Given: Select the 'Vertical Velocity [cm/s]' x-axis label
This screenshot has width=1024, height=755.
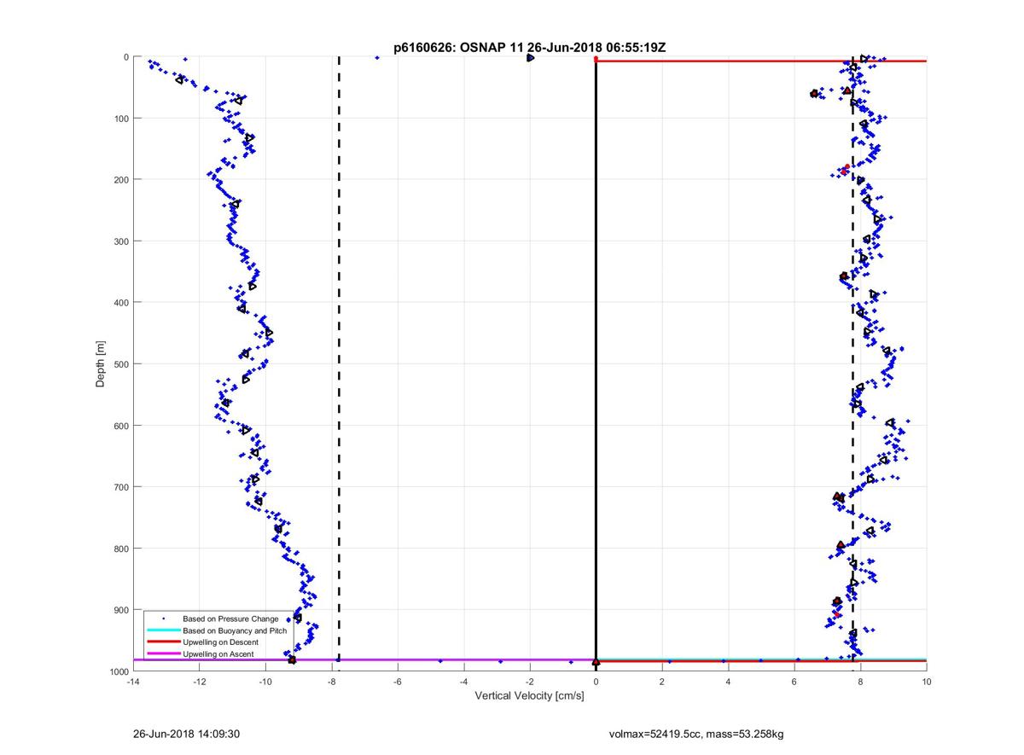Looking at the screenshot, I should pyautogui.click(x=529, y=696).
